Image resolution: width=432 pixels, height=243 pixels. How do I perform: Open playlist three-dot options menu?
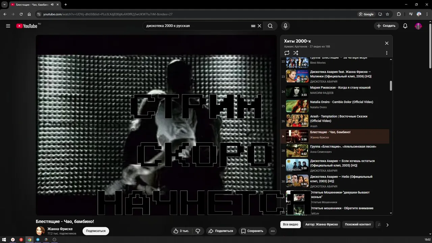[x=387, y=53]
